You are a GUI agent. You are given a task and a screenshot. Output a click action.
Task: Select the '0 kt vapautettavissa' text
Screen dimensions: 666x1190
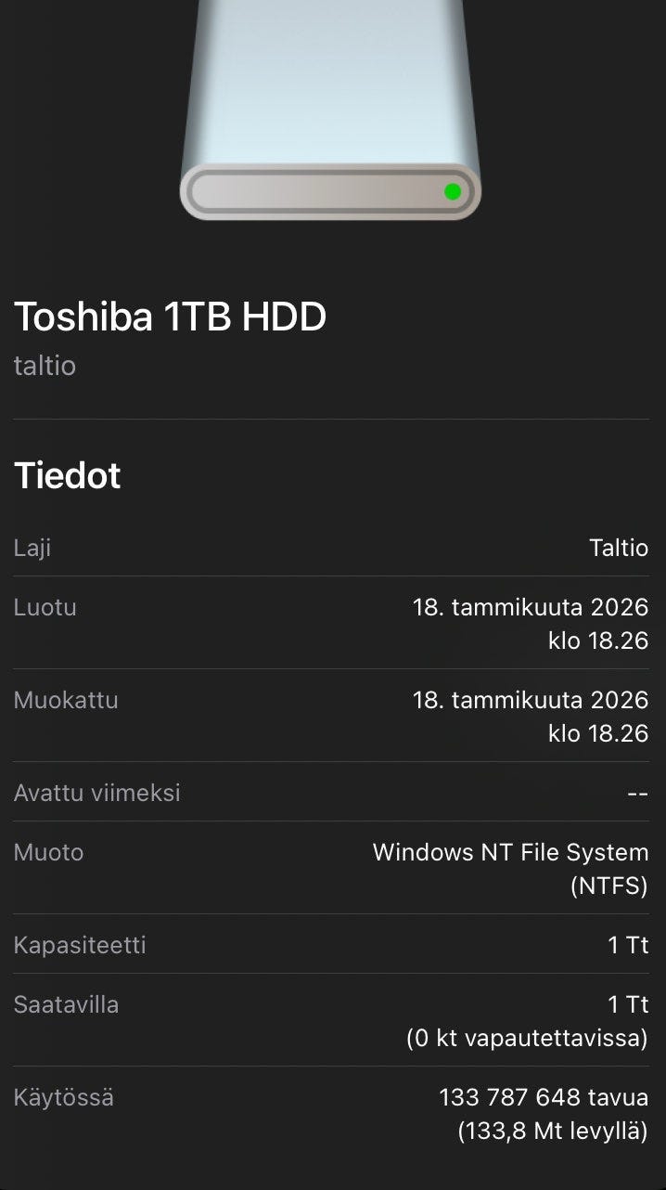527,1038
